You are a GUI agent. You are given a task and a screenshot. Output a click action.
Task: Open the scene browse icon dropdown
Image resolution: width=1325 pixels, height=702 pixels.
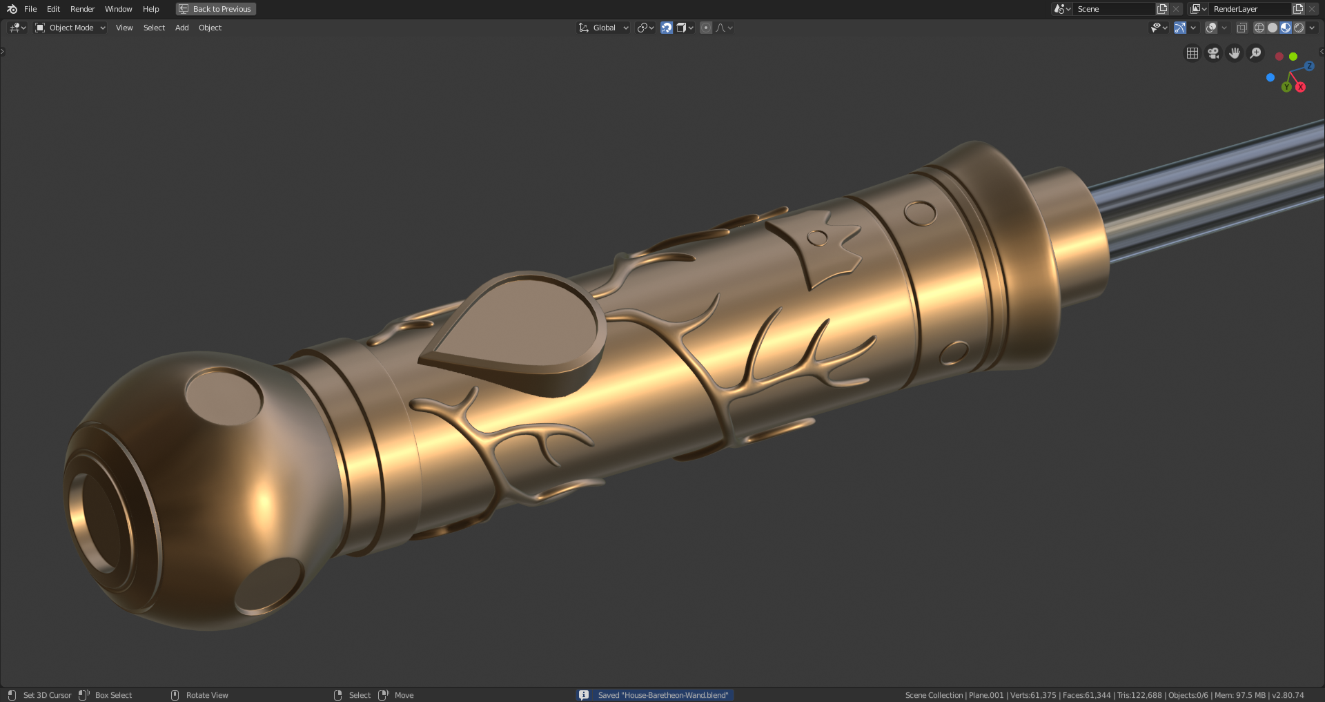click(x=1062, y=9)
